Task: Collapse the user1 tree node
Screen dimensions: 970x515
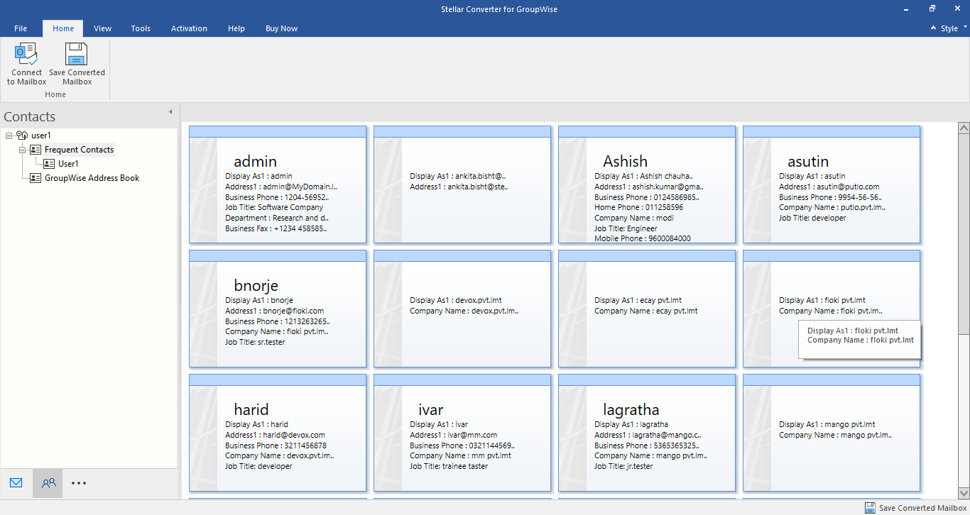Action: pos(9,135)
